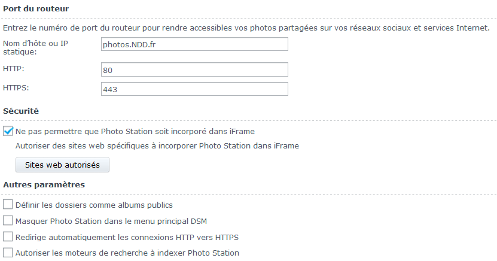Click the 'HTTPS:' field label
Screen dimensions: 497x261
coord(16,88)
